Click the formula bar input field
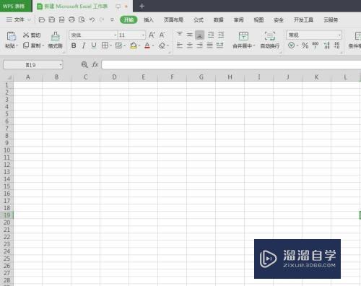The image size is (361, 286). [231, 65]
